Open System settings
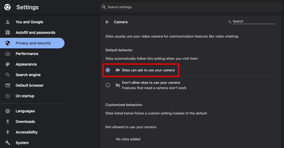The image size is (284, 148). click(x=32, y=143)
